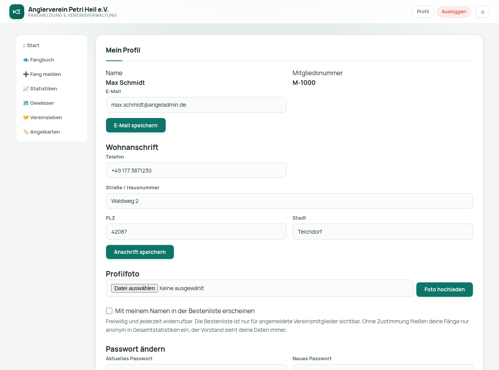Click the PLZ input field
This screenshot has width=499, height=370.
click(x=196, y=232)
